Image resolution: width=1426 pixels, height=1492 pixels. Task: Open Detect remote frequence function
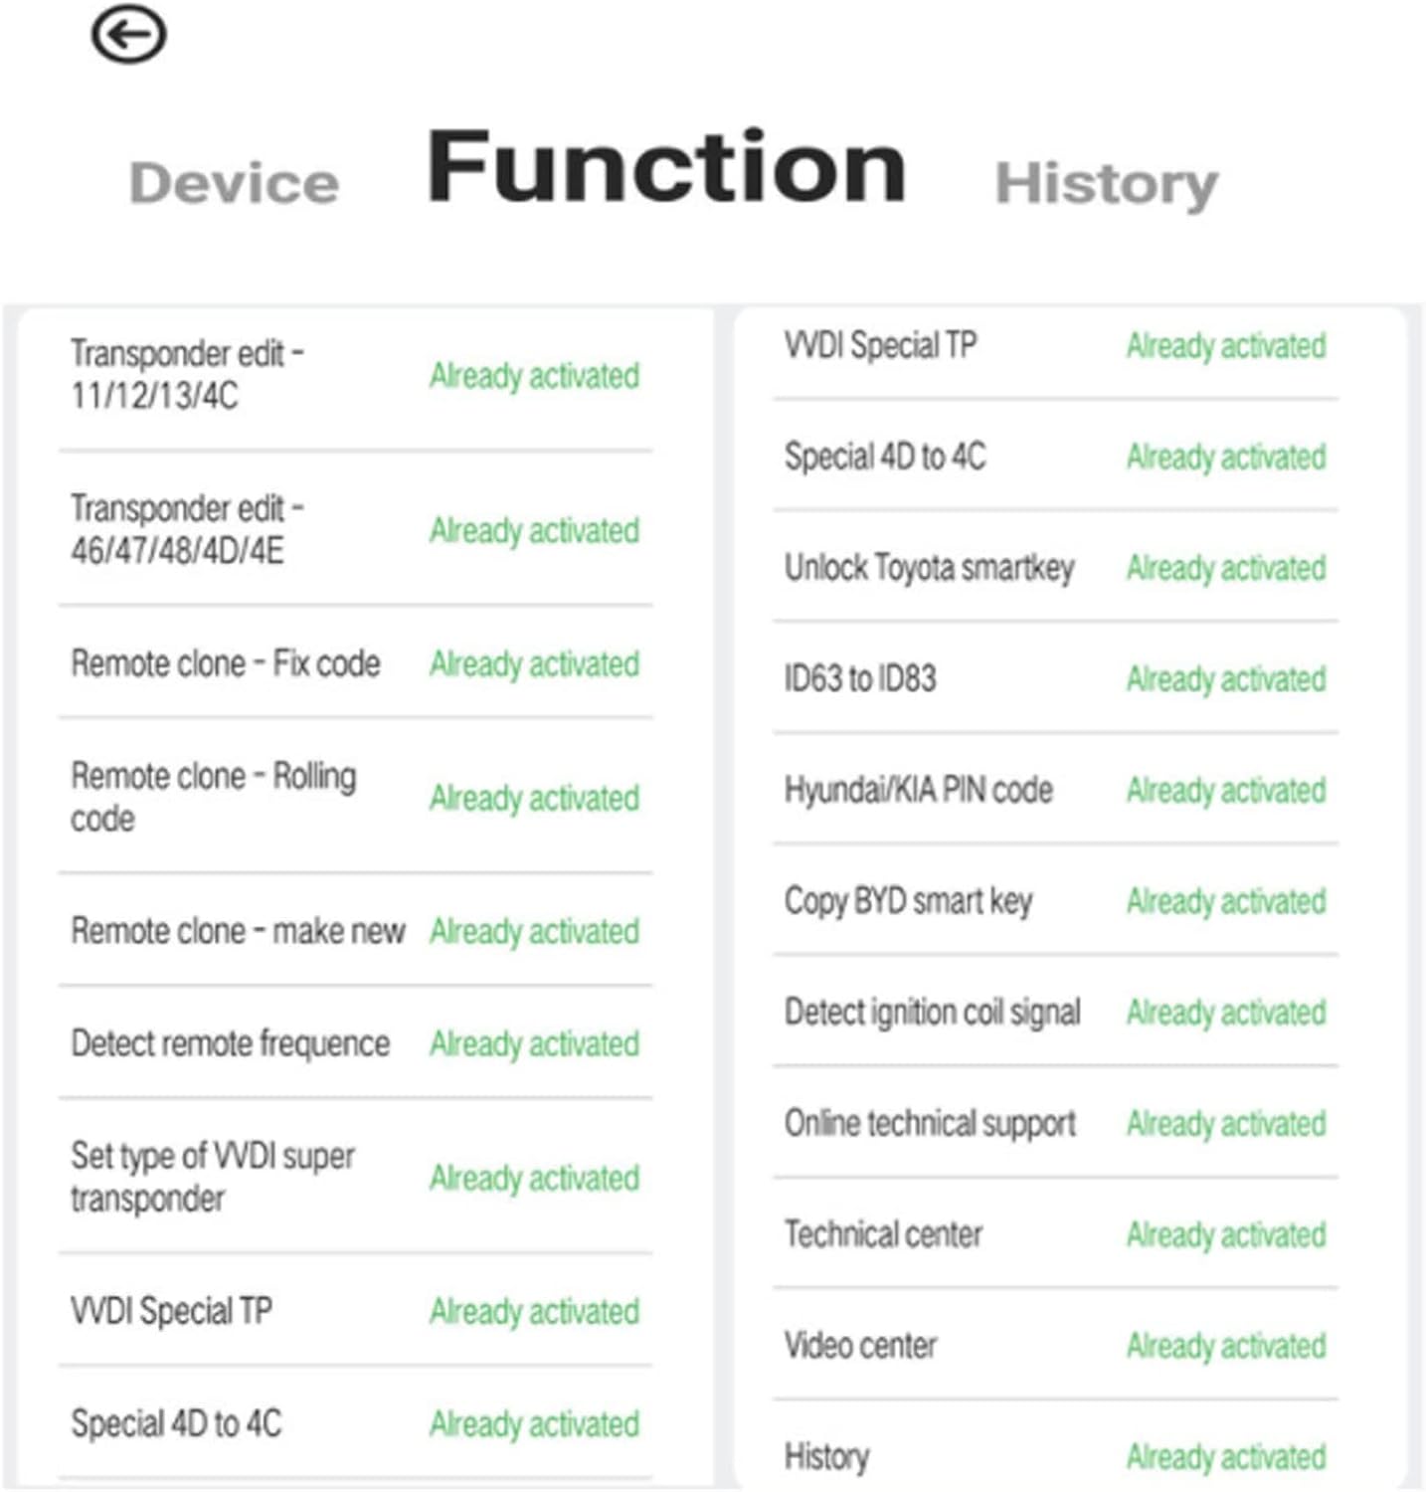click(x=231, y=1043)
